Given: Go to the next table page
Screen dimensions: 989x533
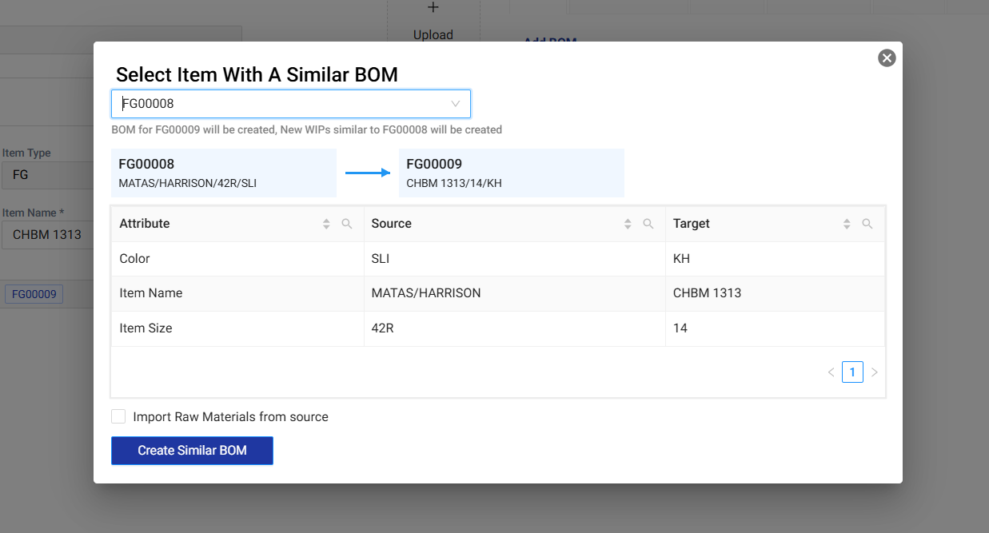Looking at the screenshot, I should pyautogui.click(x=874, y=372).
